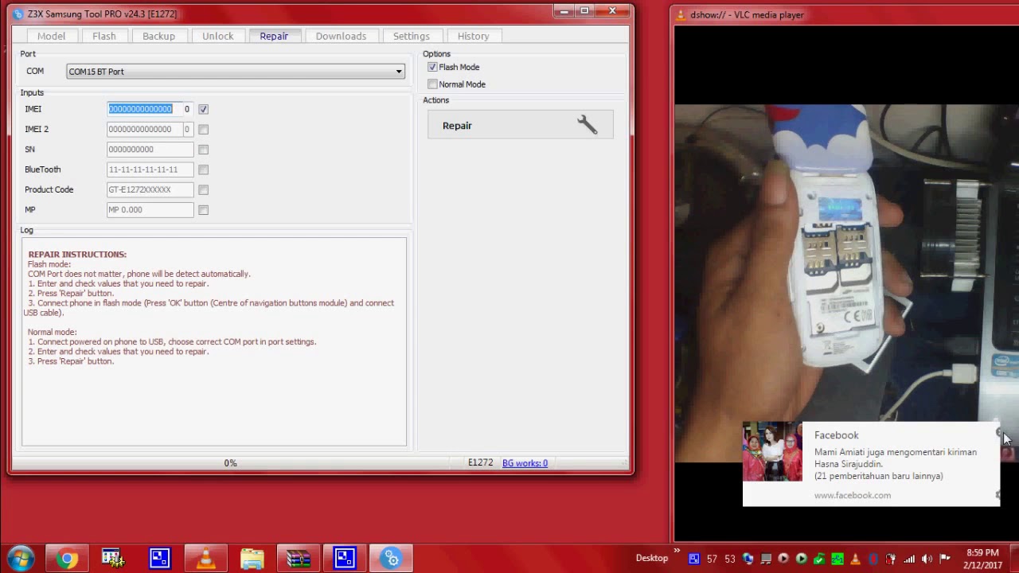Click the VLC cone in window title

point(681,14)
